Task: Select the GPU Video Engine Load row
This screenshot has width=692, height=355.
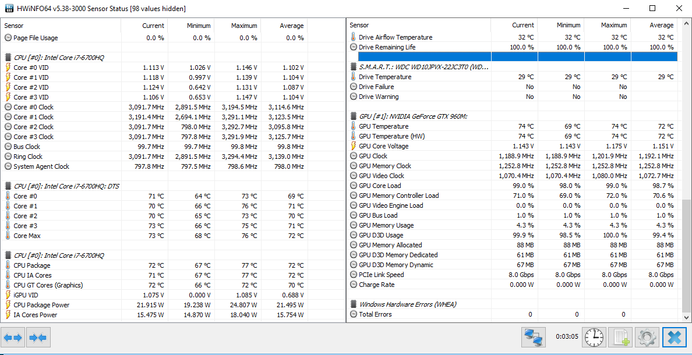Action: click(x=513, y=205)
